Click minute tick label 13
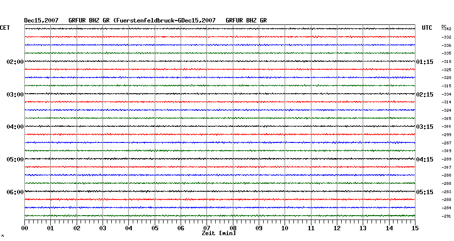 (363, 228)
